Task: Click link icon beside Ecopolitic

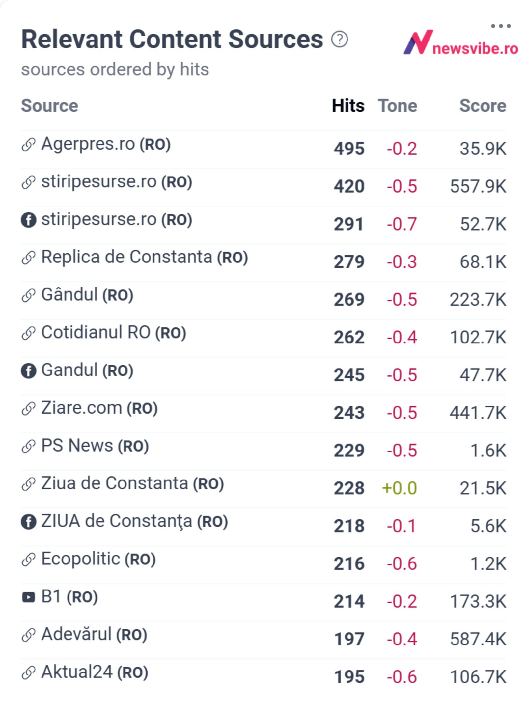Action: pos(29,559)
